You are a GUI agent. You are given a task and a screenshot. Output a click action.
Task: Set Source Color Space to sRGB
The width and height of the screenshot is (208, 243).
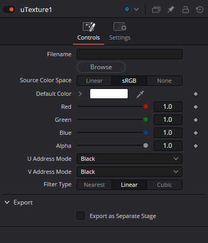pyautogui.click(x=129, y=81)
